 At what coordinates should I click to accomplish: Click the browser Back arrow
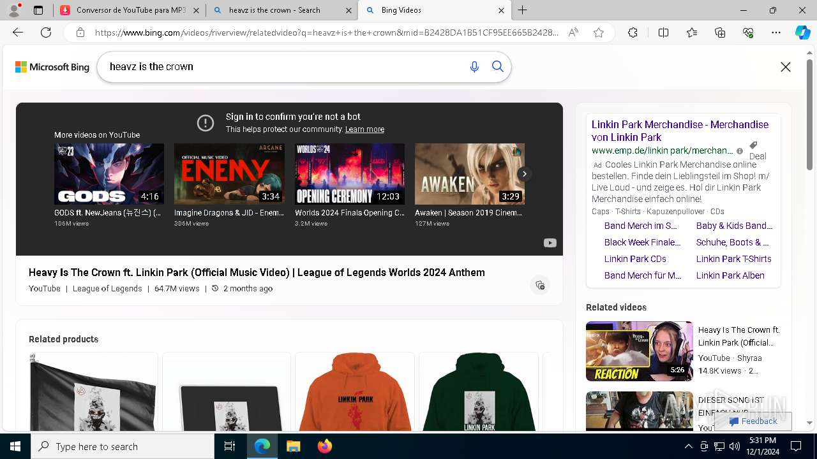pos(18,33)
